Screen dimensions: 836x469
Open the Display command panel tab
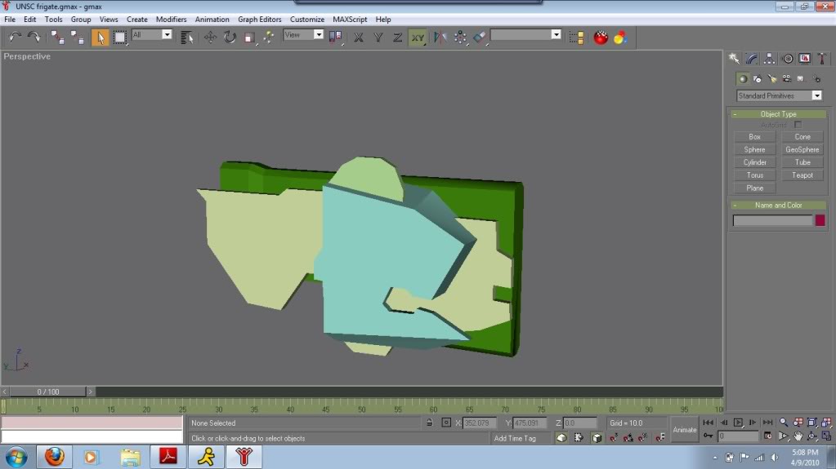(805, 59)
